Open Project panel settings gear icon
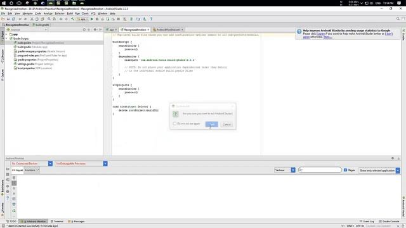Viewport: 406px width, 228px height. click(95, 30)
